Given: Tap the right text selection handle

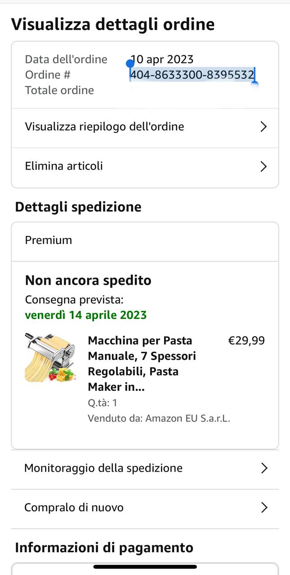Looking at the screenshot, I should (254, 84).
